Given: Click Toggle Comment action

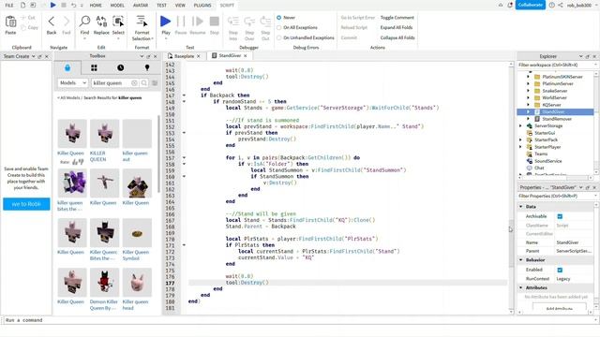Looking at the screenshot, I should [397, 18].
